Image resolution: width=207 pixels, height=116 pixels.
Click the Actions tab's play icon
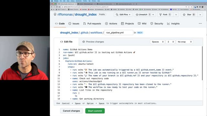[106, 24]
